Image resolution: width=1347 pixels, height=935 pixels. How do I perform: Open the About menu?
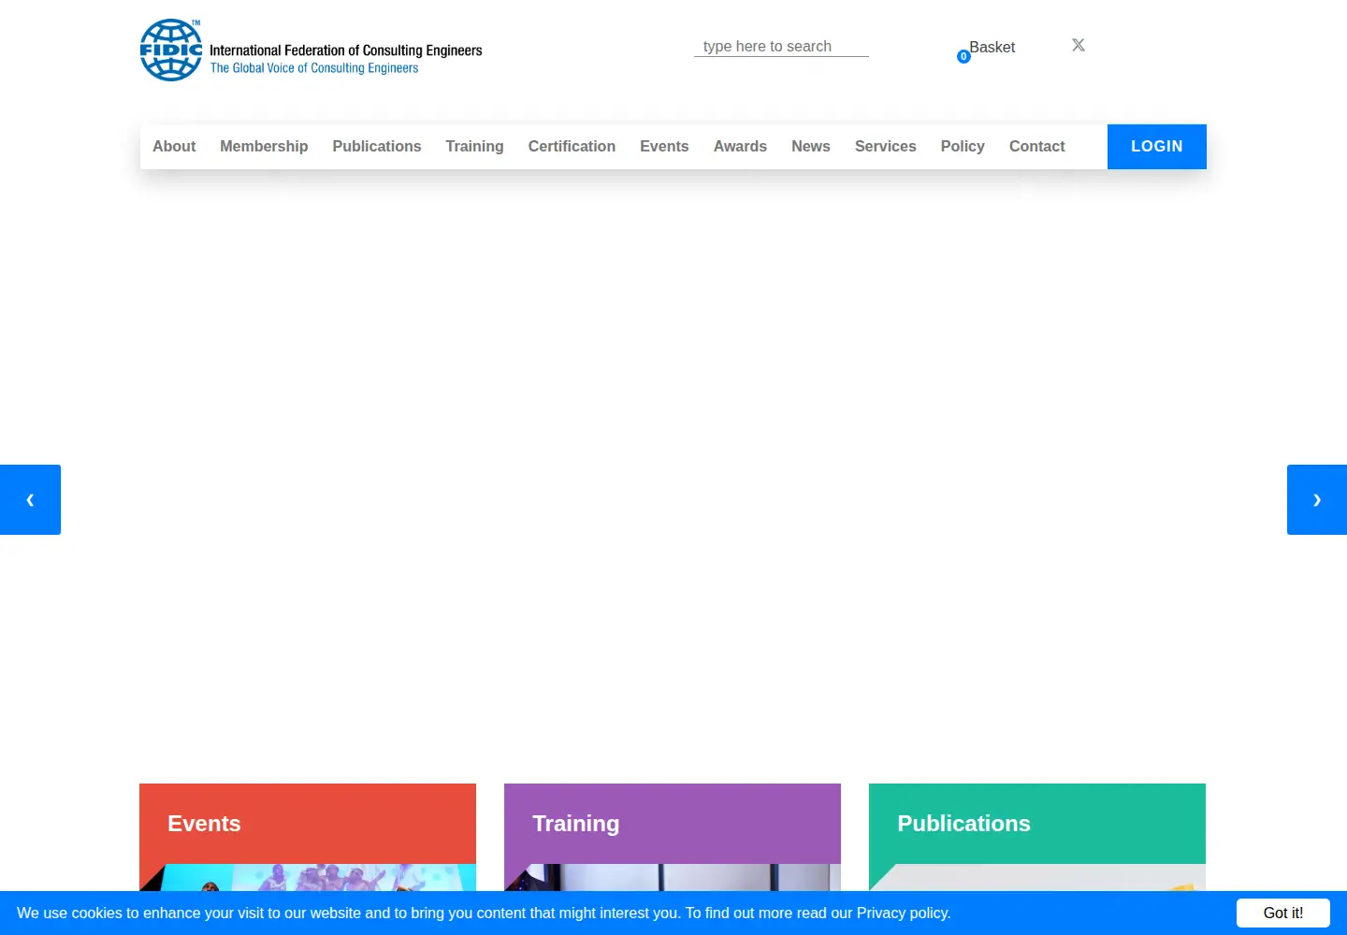pyautogui.click(x=174, y=147)
